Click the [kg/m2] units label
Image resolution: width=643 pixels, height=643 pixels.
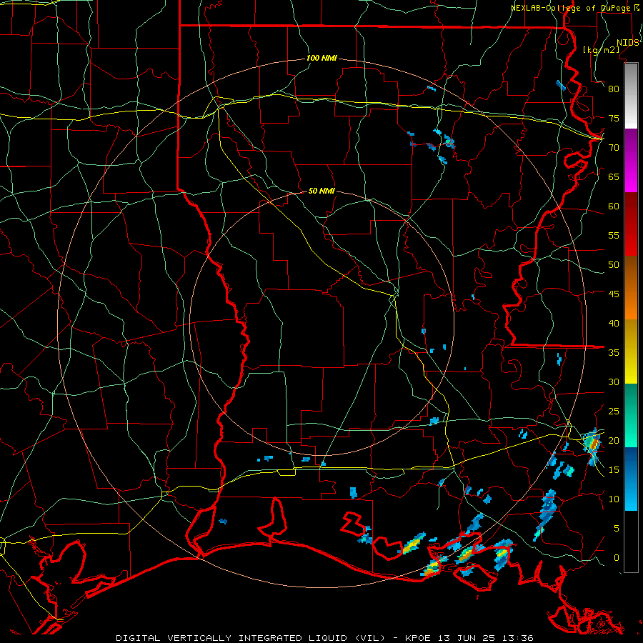(x=602, y=50)
